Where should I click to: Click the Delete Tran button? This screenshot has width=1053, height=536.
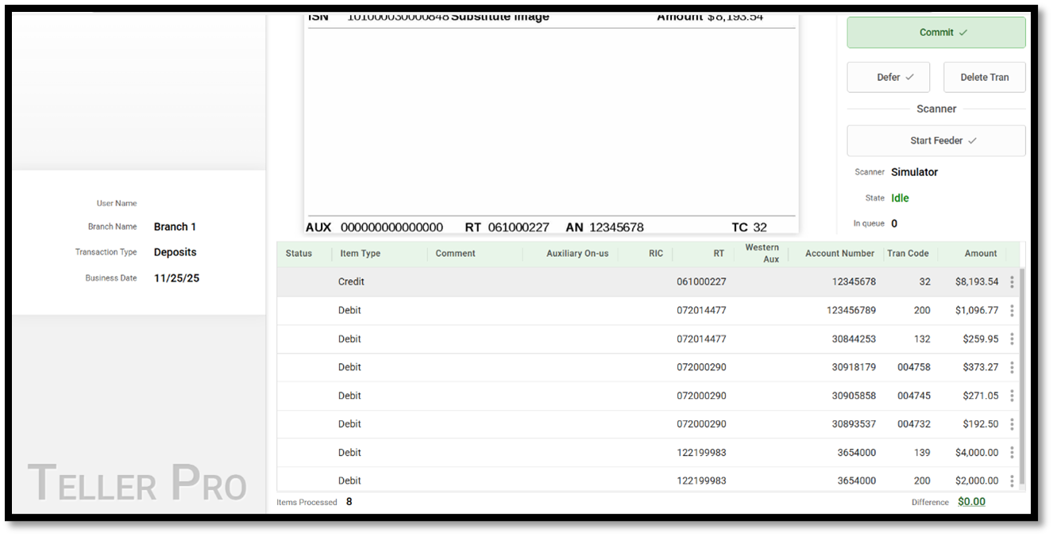(984, 77)
